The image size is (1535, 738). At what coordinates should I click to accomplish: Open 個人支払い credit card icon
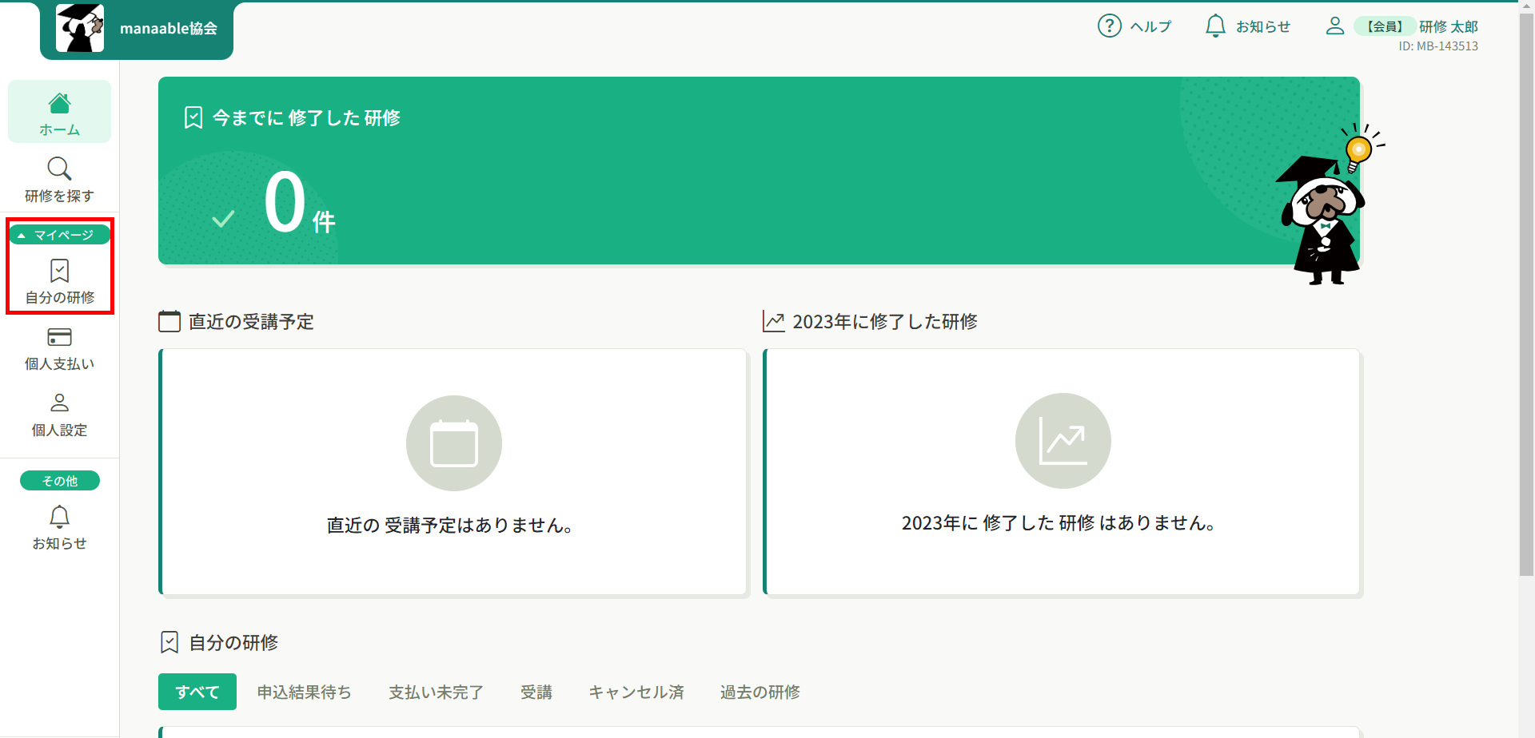(59, 337)
